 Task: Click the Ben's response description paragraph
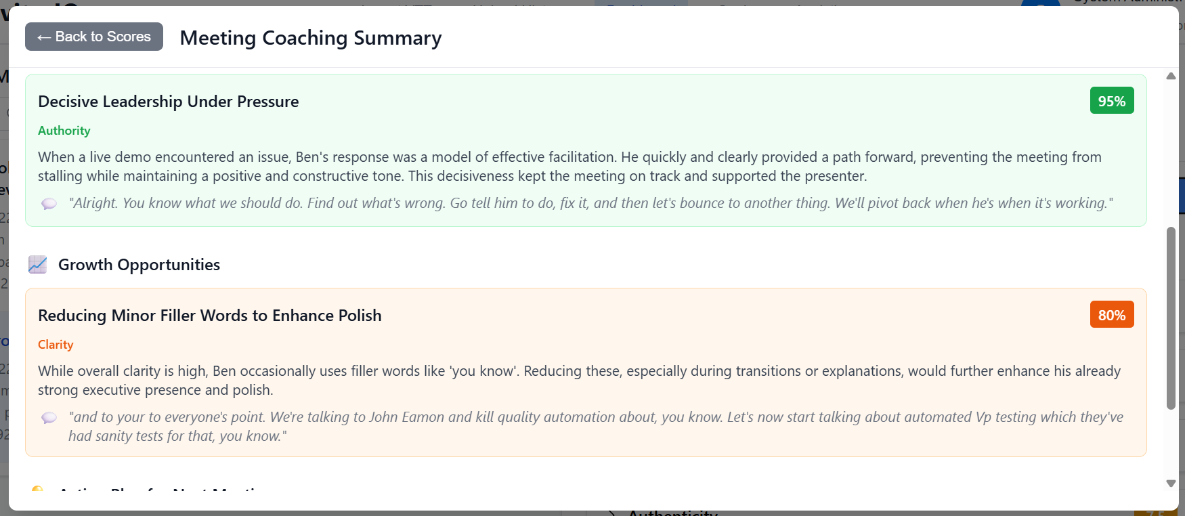tap(569, 167)
